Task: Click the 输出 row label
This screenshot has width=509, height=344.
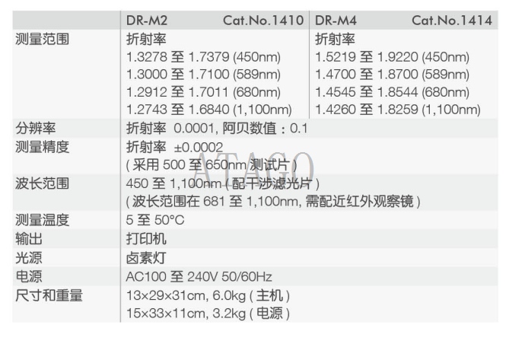Action: pyautogui.click(x=29, y=239)
